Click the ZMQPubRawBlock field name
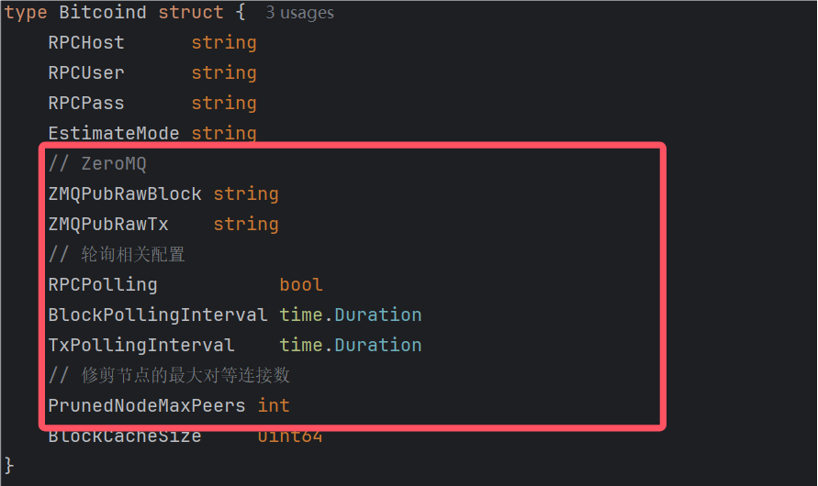This screenshot has width=818, height=486. (125, 193)
